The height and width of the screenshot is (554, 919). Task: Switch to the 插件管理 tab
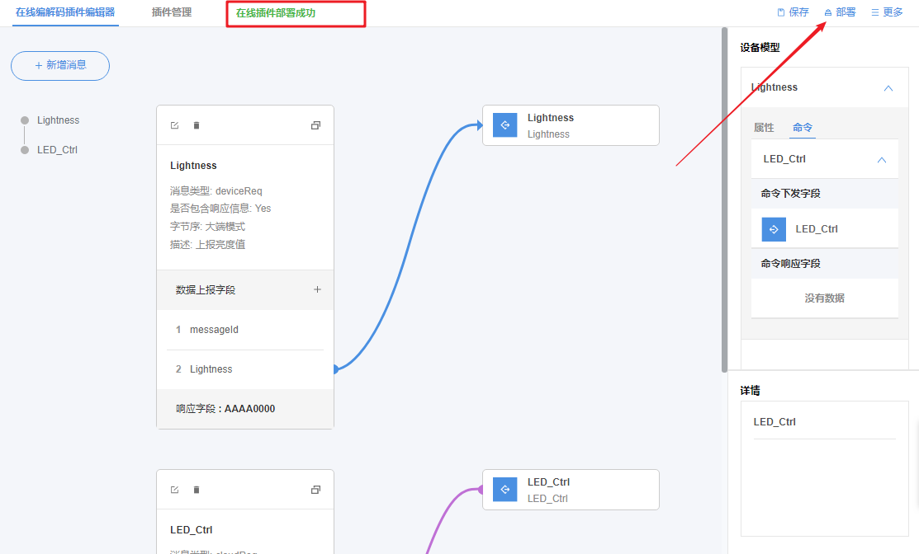point(172,12)
